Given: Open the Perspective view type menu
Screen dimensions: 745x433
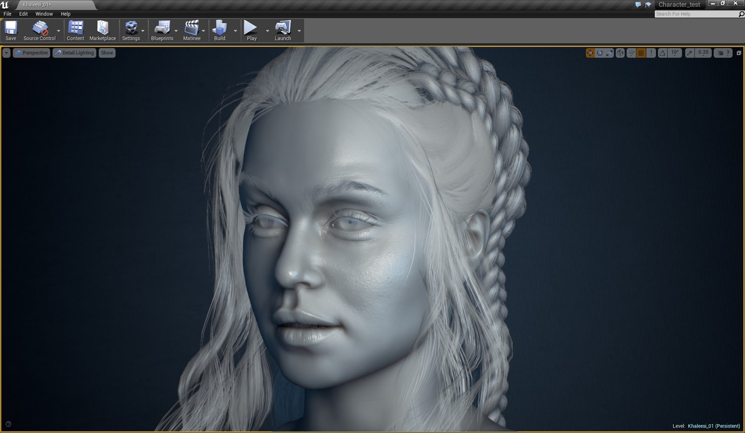Looking at the screenshot, I should (x=31, y=53).
